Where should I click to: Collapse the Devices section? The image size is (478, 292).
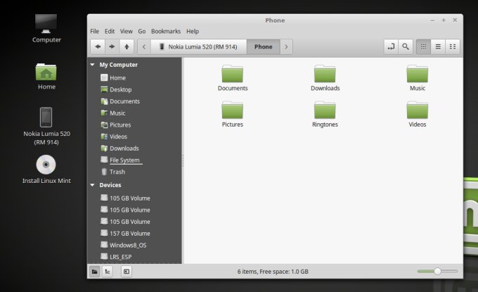[x=92, y=185]
